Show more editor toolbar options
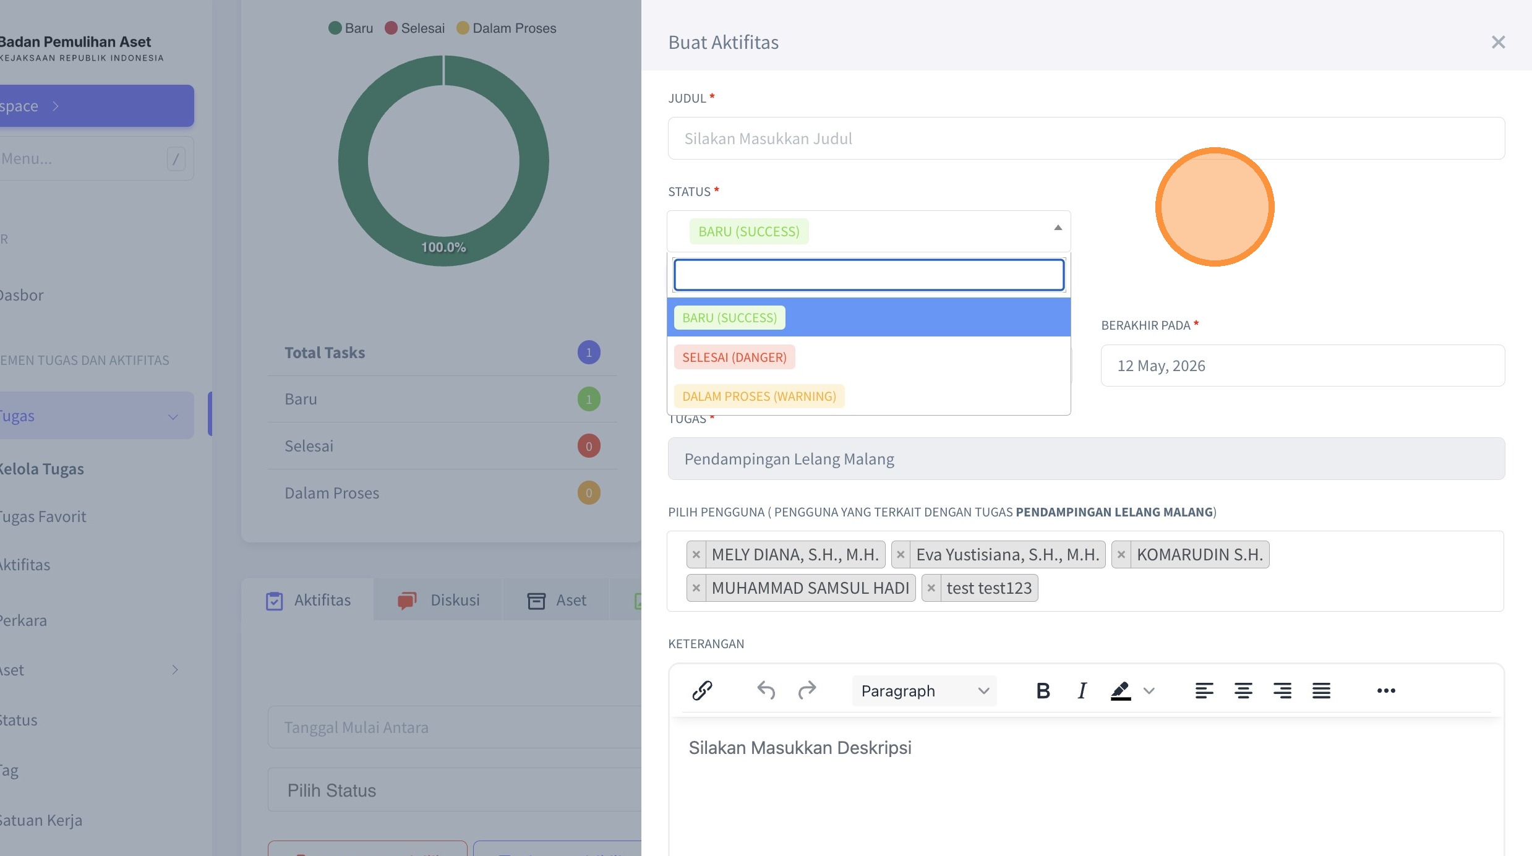Screen dimensions: 1532x856 [1386, 690]
